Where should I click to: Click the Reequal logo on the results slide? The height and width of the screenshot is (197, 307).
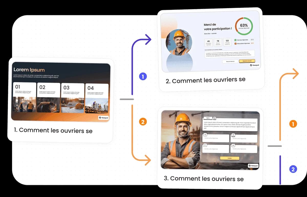point(255,65)
